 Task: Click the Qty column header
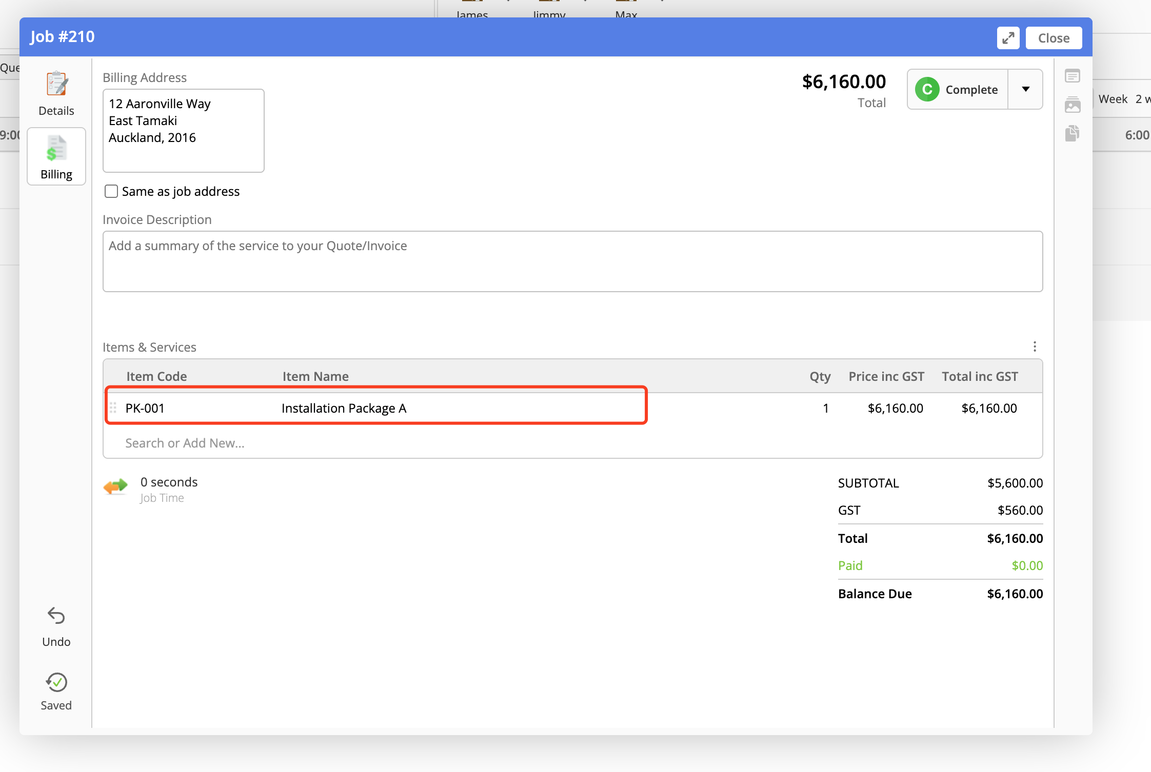tap(820, 376)
